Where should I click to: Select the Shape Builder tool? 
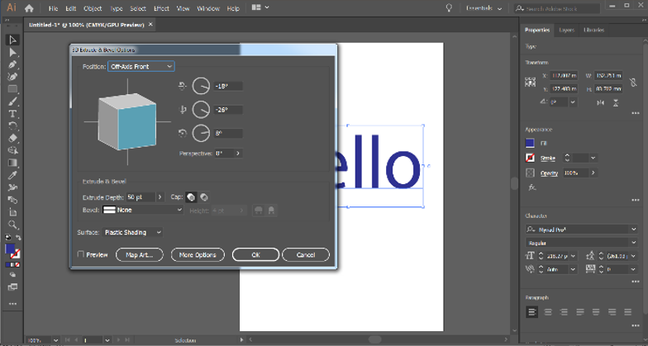click(x=12, y=150)
